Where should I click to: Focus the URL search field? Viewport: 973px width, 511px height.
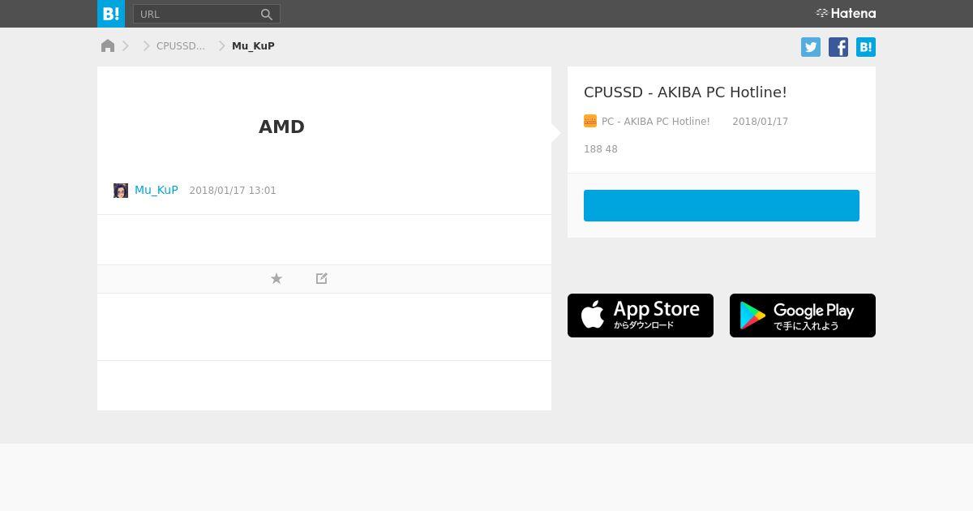coord(195,14)
